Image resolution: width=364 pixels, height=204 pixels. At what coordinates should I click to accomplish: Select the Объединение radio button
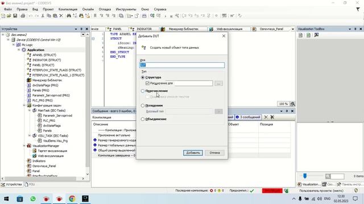(143, 119)
